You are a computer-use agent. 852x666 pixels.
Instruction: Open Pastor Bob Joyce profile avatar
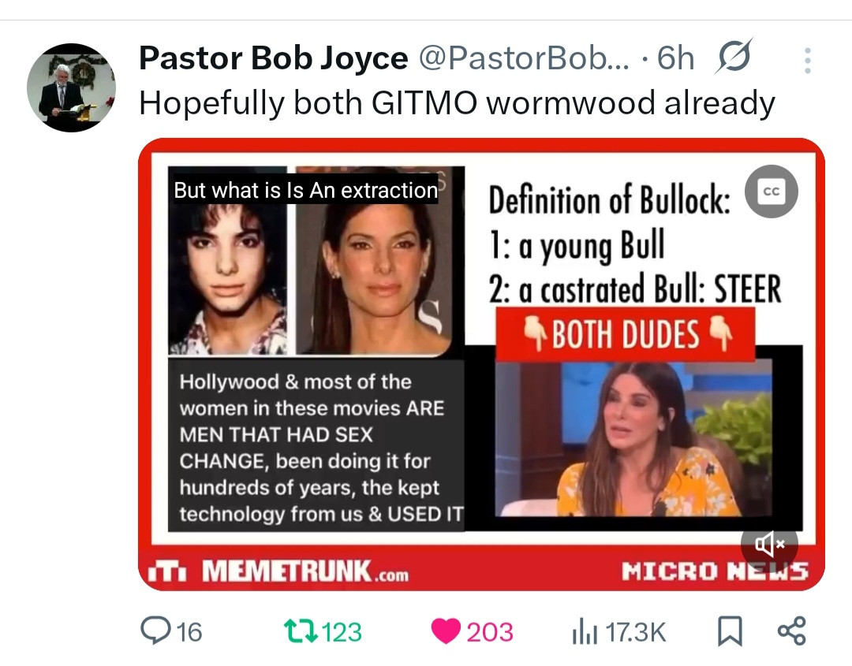(x=71, y=87)
